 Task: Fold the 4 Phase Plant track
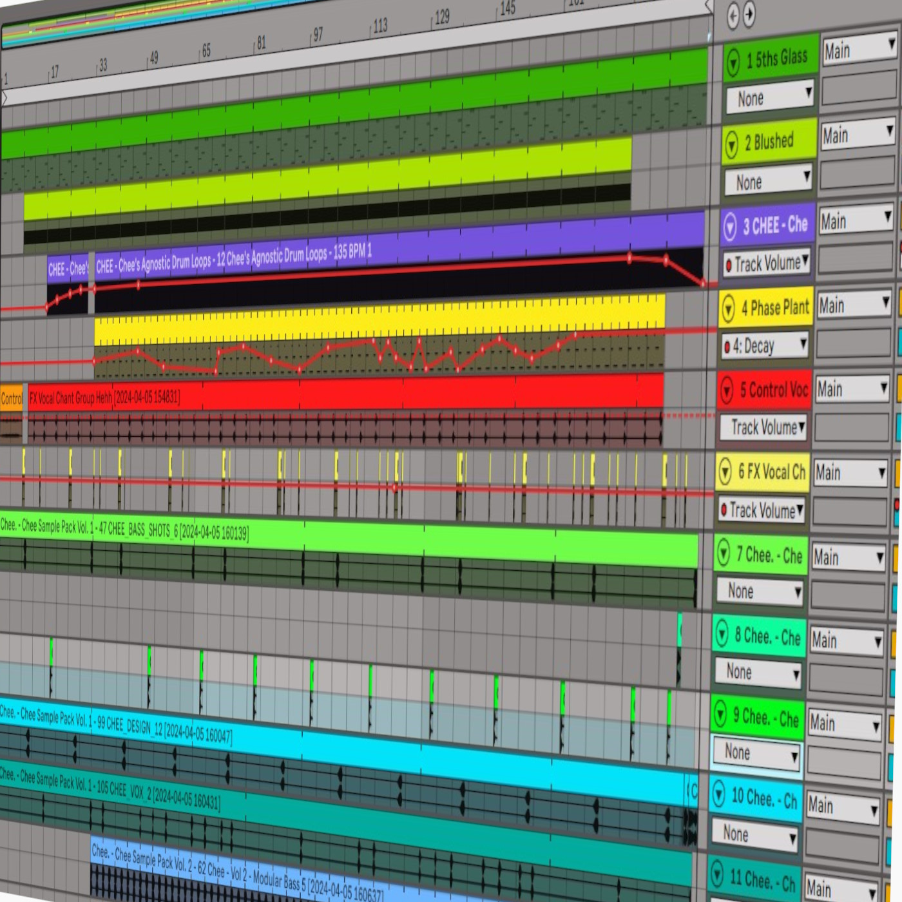pos(728,309)
